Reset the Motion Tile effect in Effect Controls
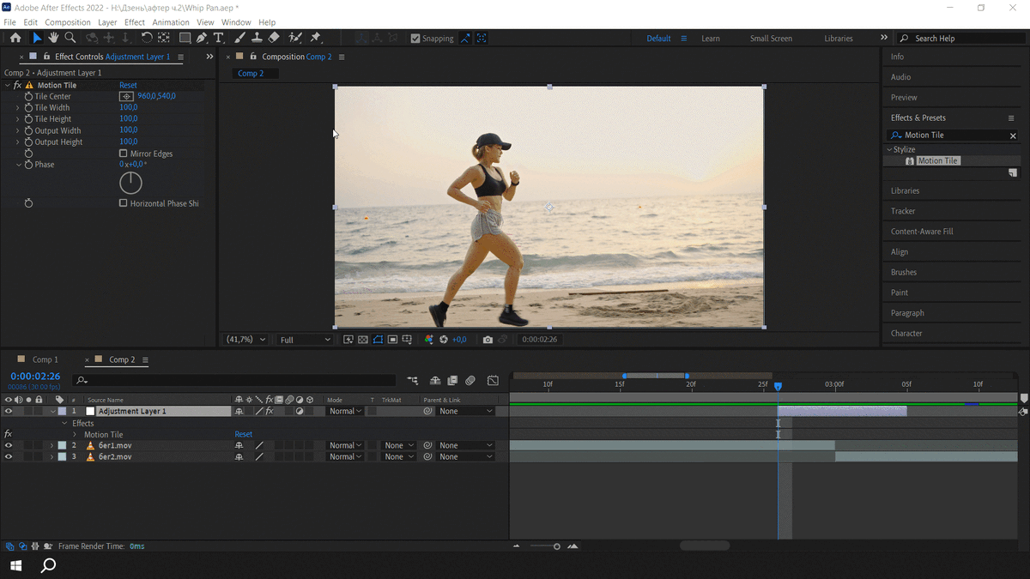 point(128,86)
